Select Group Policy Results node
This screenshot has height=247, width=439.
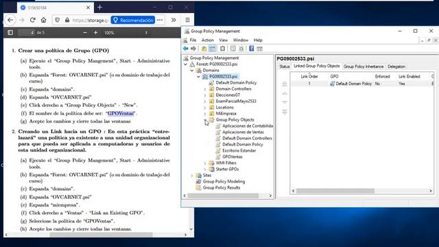pos(221,187)
